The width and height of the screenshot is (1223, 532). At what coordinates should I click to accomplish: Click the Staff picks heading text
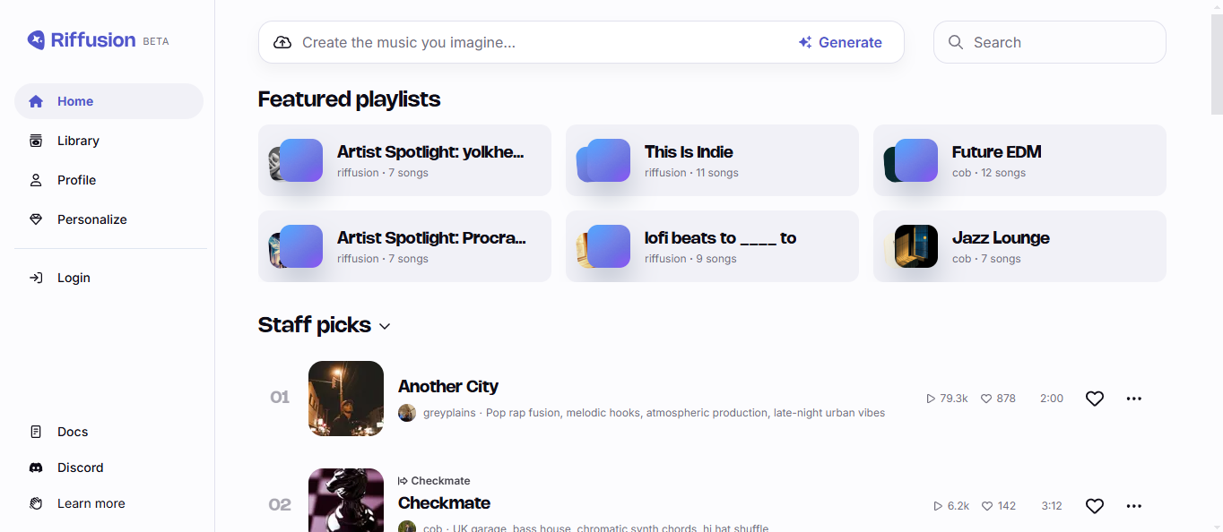pyautogui.click(x=315, y=324)
